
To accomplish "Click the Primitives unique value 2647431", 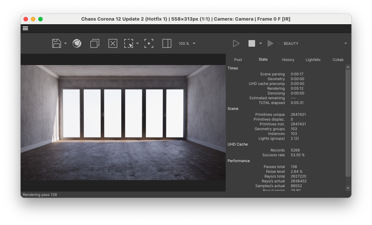I will click(x=298, y=114).
